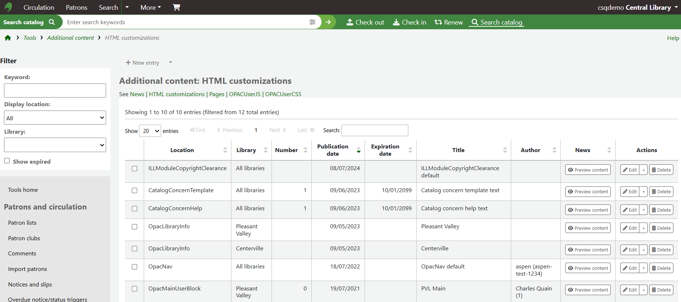Image resolution: width=681 pixels, height=302 pixels.
Task: Open the Display location dropdown
Action: (x=55, y=118)
